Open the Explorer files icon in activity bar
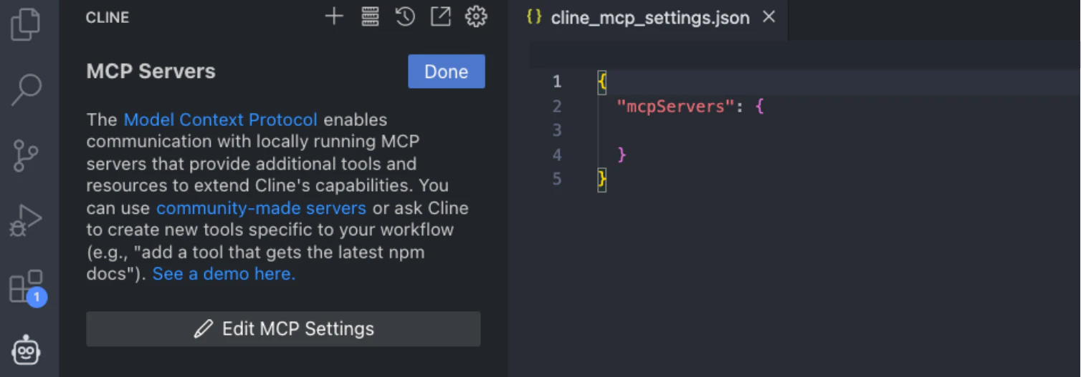This screenshot has width=1081, height=377. (x=26, y=24)
